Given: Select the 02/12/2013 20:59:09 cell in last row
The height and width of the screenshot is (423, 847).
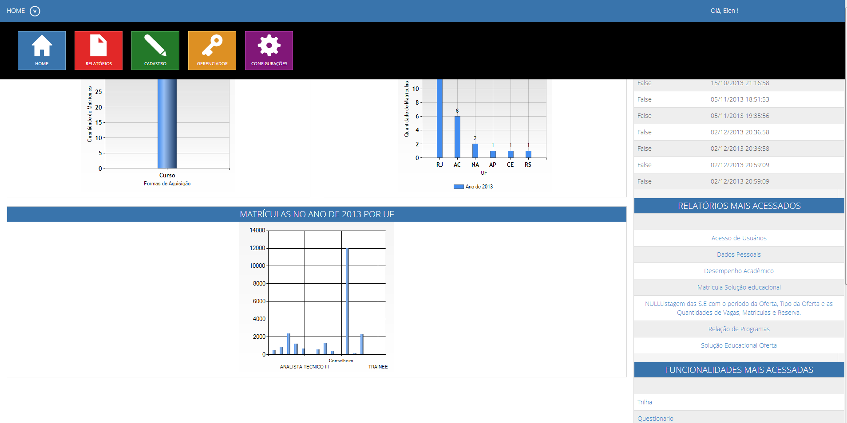Looking at the screenshot, I should [x=740, y=181].
